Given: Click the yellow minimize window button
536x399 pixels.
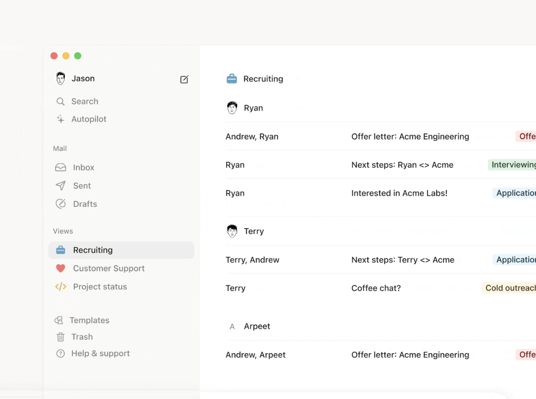Looking at the screenshot, I should click(x=66, y=56).
